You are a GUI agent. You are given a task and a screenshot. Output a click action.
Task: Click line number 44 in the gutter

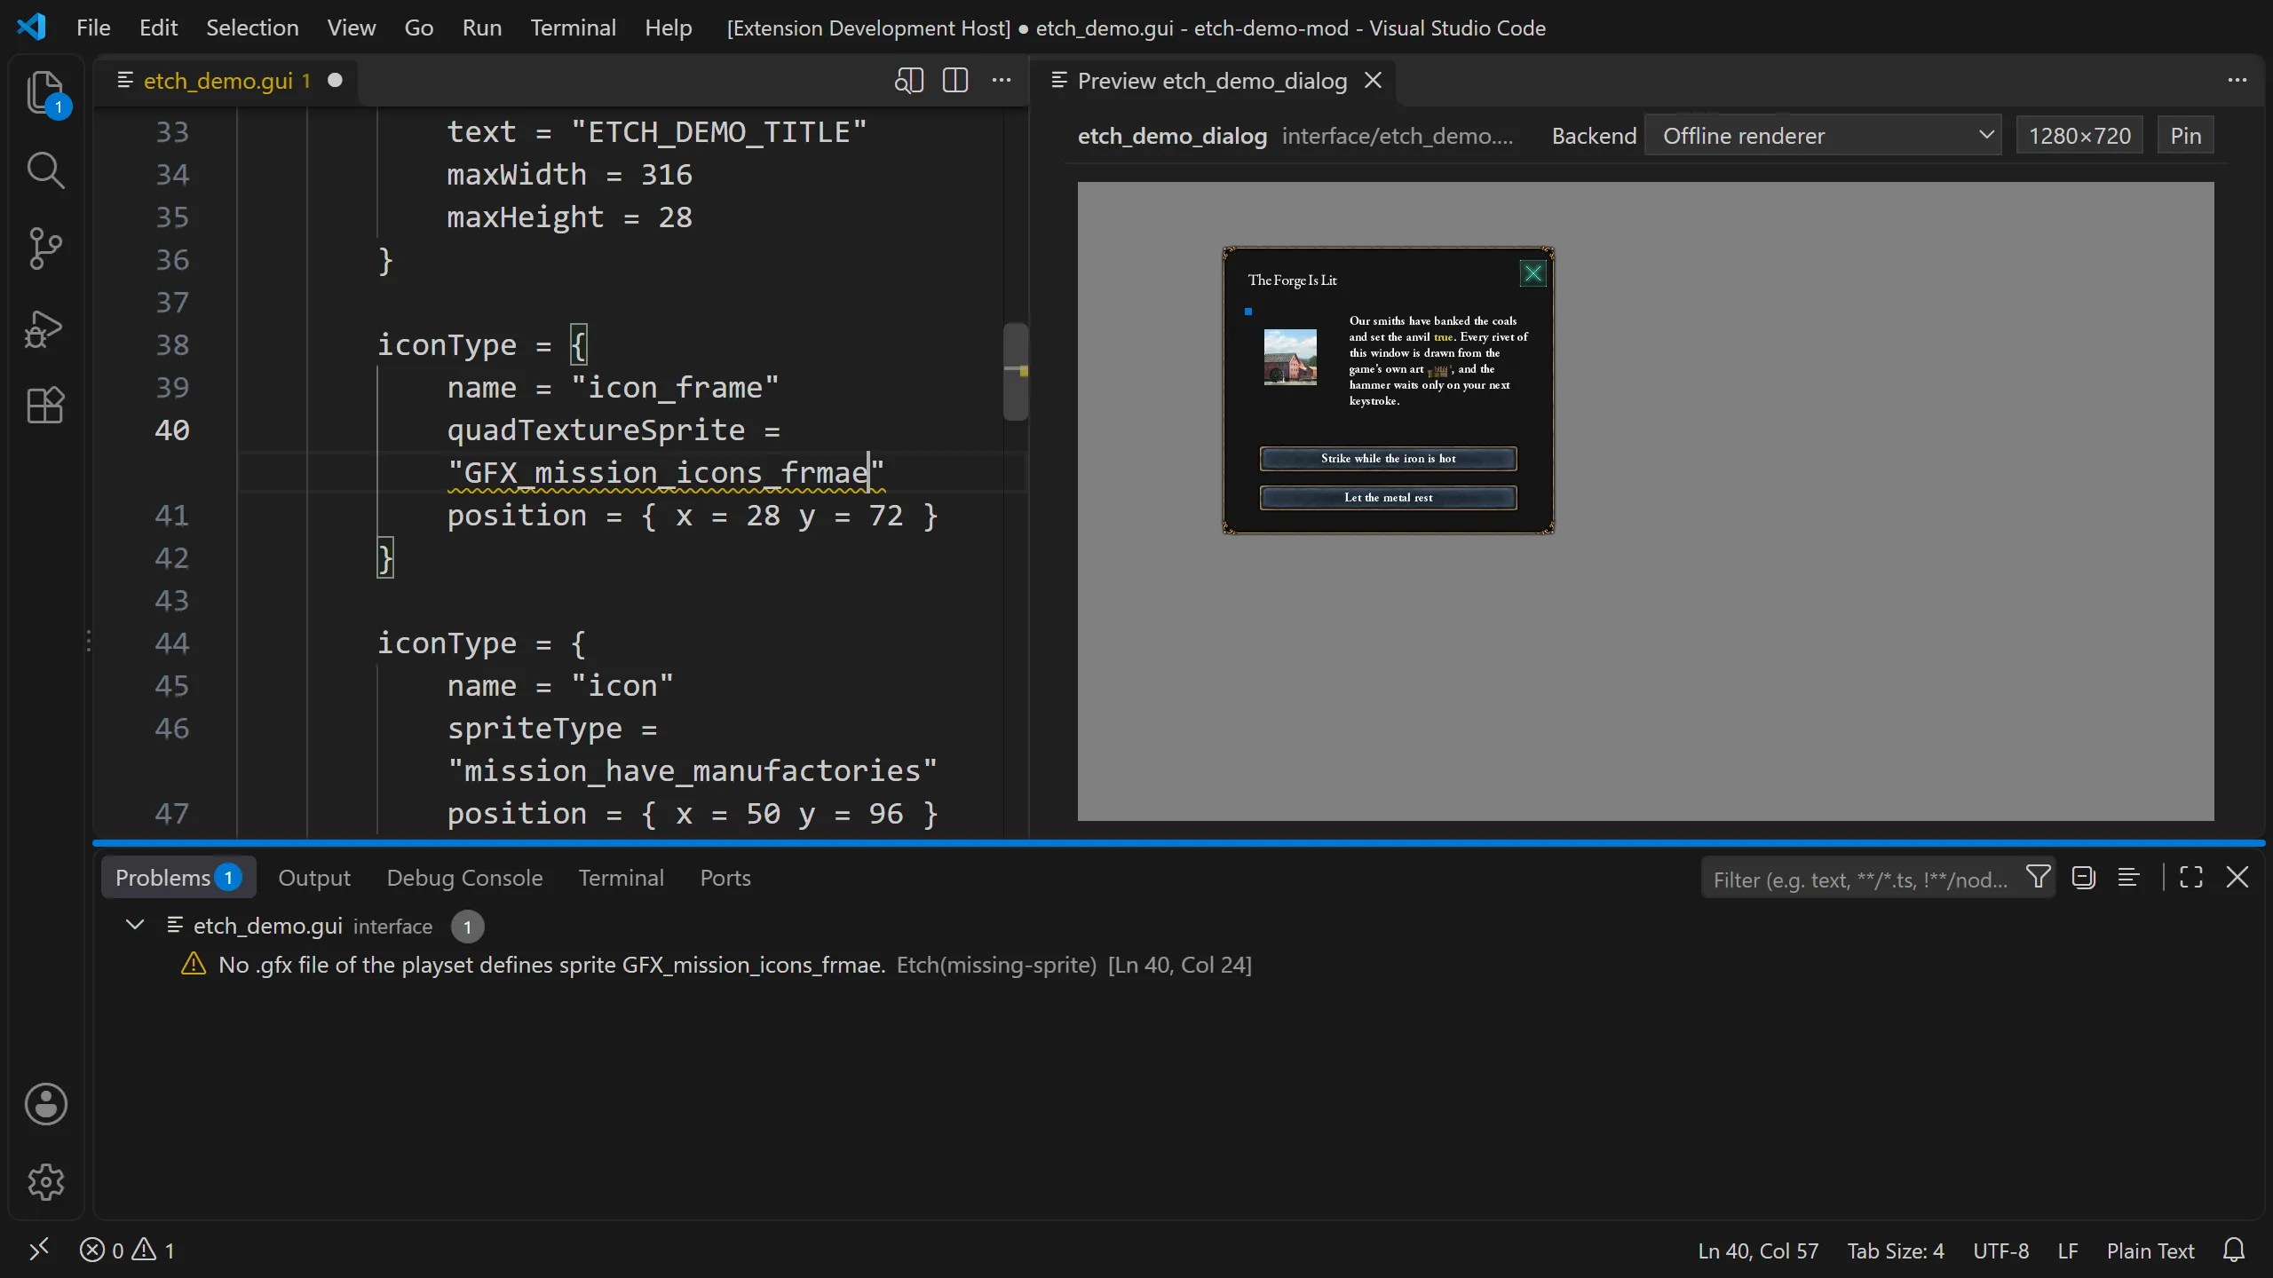(x=172, y=643)
